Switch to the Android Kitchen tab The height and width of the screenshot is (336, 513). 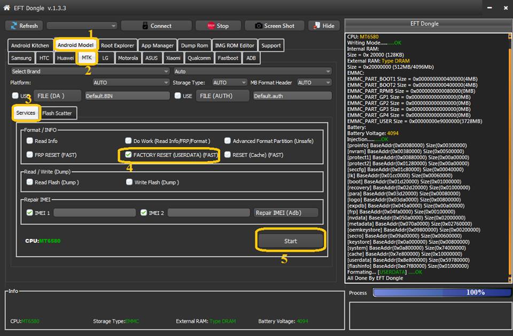point(30,45)
